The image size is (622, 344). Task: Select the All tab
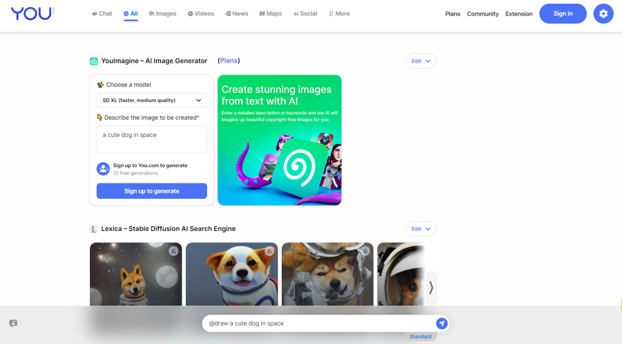click(131, 13)
